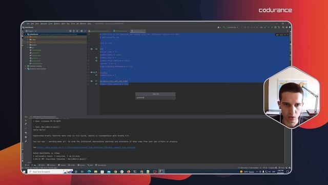Click wrench icon in Run panel sidebar
Viewport: 328px width, 185px height.
26,124
